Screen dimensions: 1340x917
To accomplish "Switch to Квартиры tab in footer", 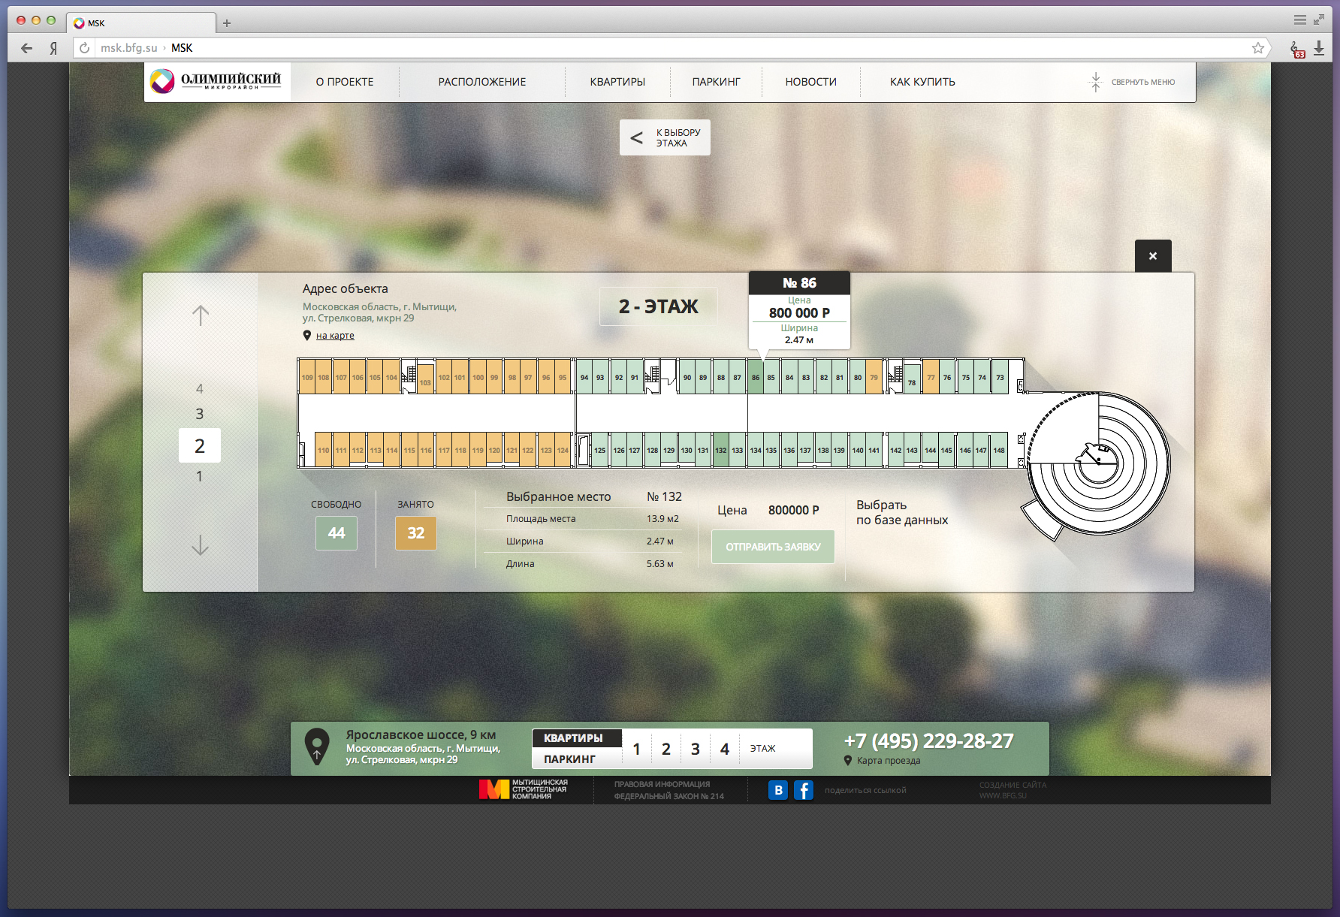I will click(x=574, y=738).
